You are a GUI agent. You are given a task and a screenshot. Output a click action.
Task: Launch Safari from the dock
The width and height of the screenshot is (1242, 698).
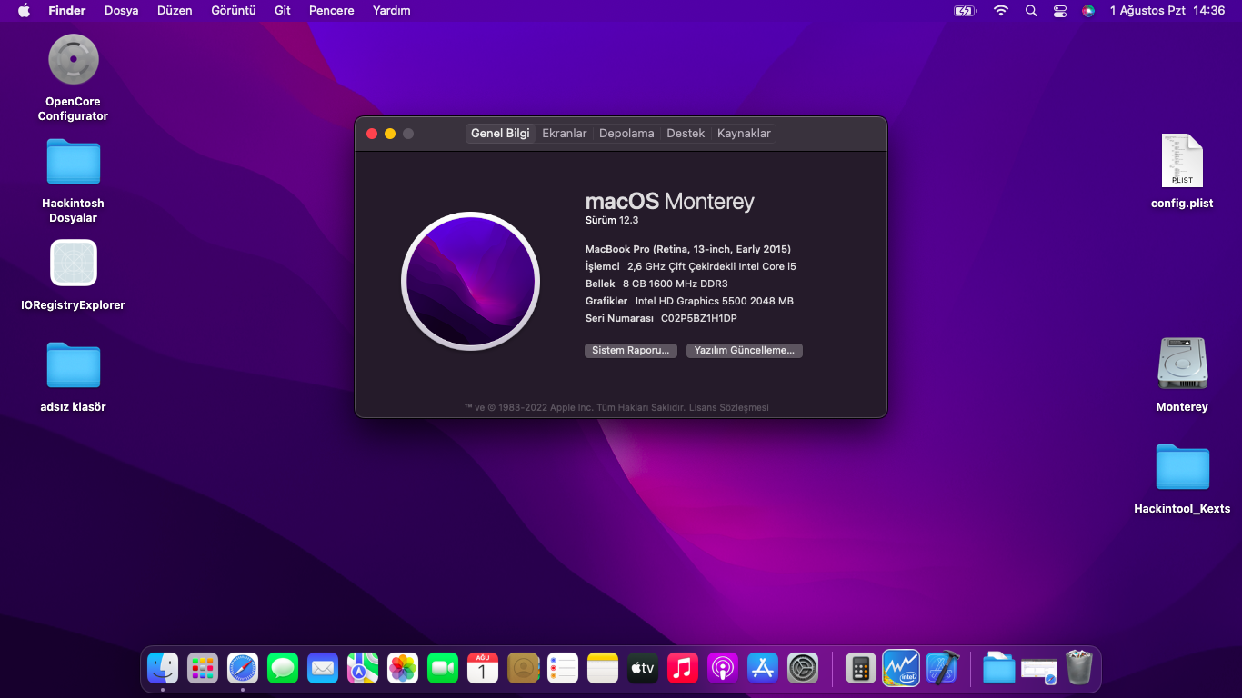pyautogui.click(x=243, y=669)
